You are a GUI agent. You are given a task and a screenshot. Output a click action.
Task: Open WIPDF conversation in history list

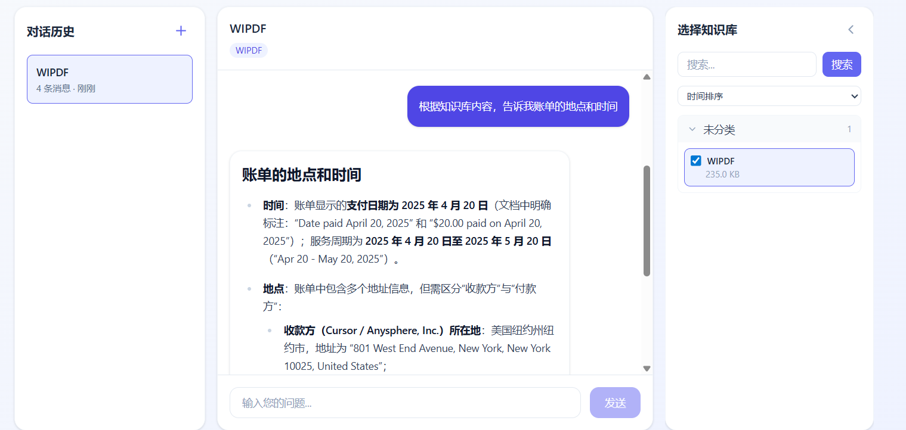coord(110,79)
